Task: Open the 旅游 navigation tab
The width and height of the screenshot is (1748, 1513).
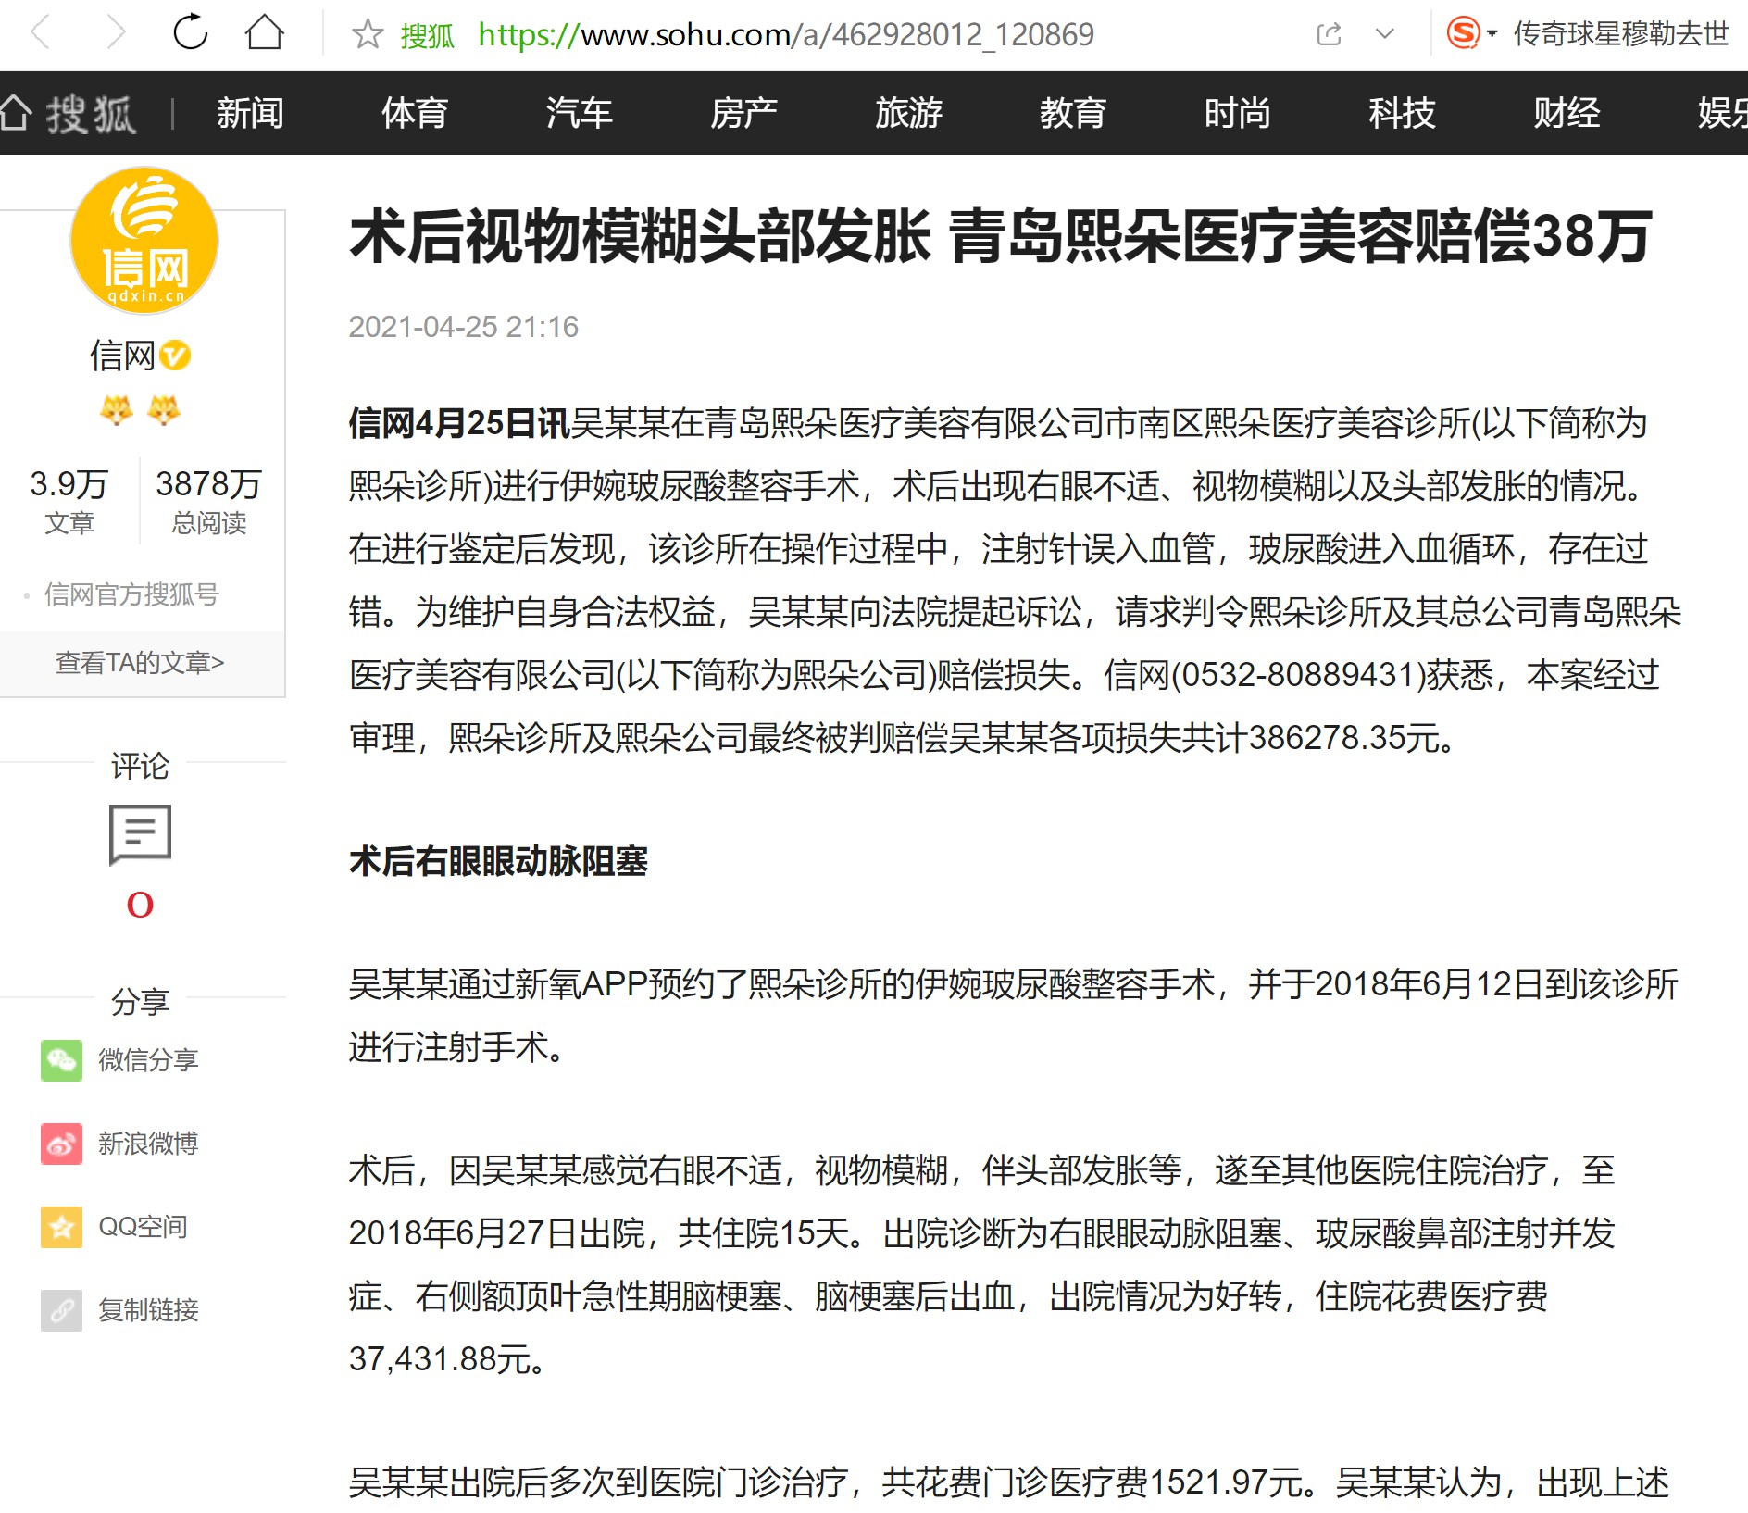Action: coord(908,113)
